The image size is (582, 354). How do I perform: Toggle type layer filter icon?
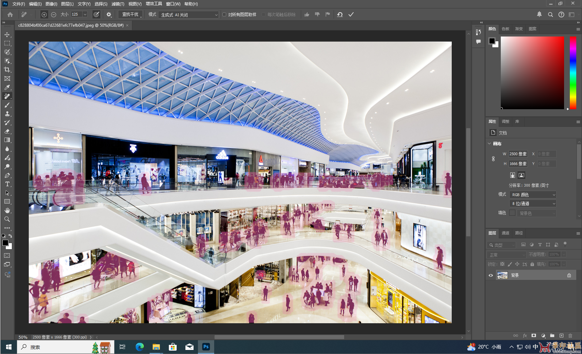(540, 244)
